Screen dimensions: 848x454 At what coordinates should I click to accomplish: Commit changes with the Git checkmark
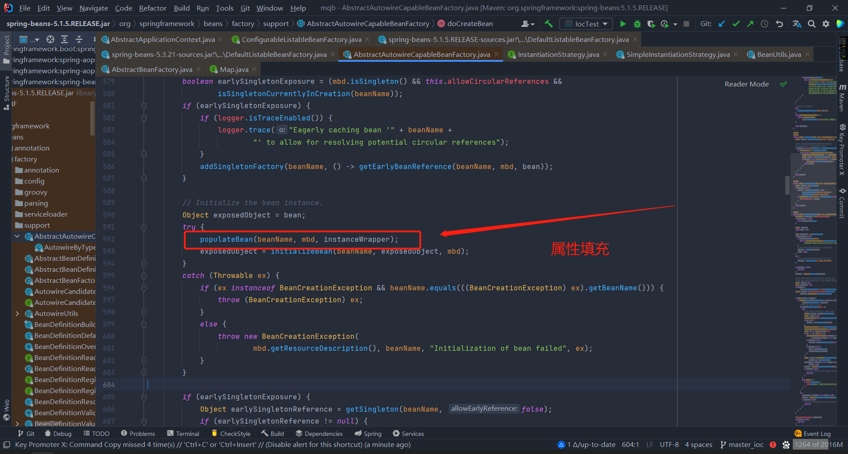point(736,24)
